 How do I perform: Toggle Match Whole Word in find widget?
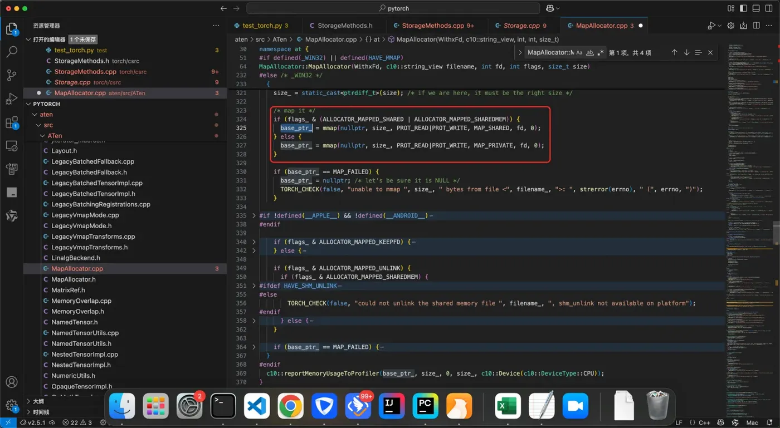click(590, 52)
